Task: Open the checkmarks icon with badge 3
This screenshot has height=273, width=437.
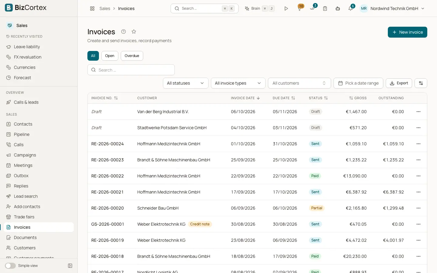Action: pos(313,8)
